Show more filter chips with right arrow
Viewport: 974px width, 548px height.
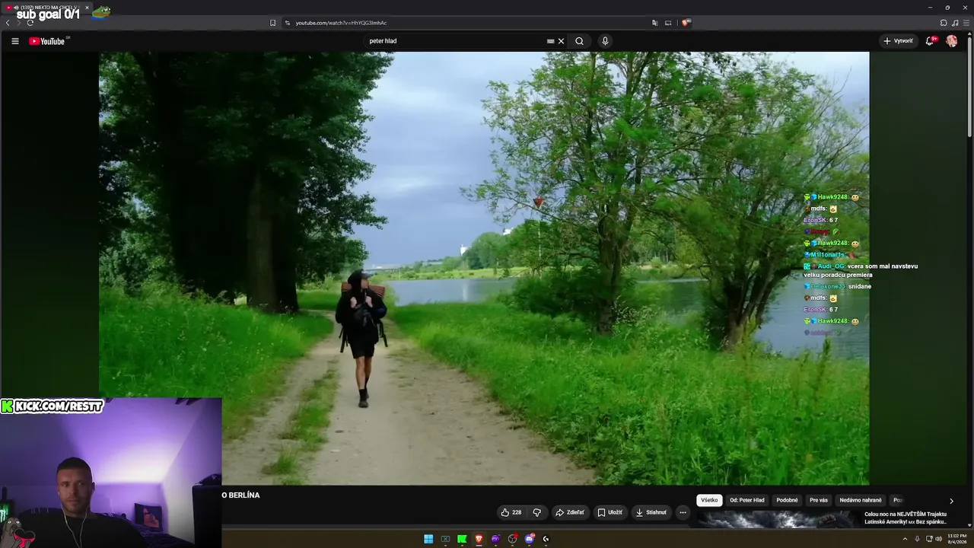coord(951,501)
